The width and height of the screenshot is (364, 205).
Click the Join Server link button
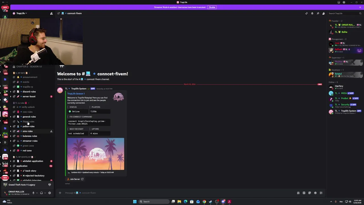[75, 179]
